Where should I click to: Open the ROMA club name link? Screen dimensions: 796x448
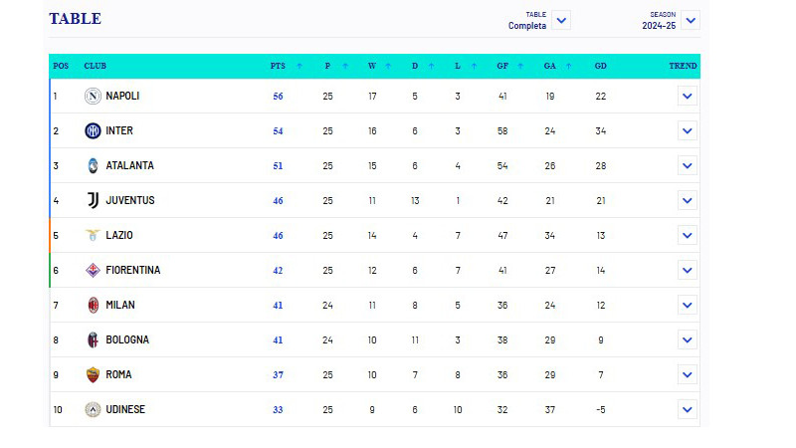[x=118, y=375]
